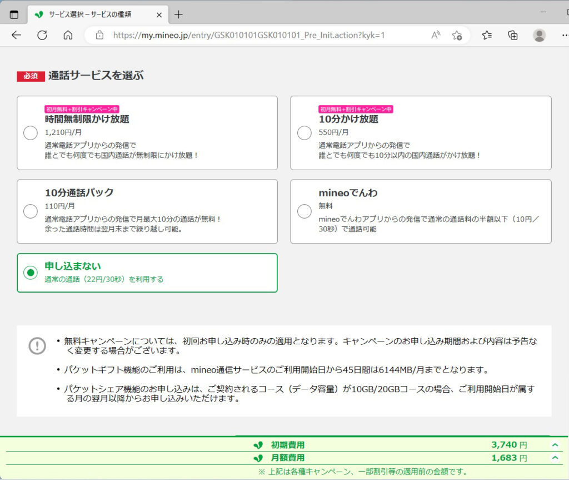Expand 初期費用 details chevron
The width and height of the screenshot is (569, 480).
pyautogui.click(x=555, y=445)
